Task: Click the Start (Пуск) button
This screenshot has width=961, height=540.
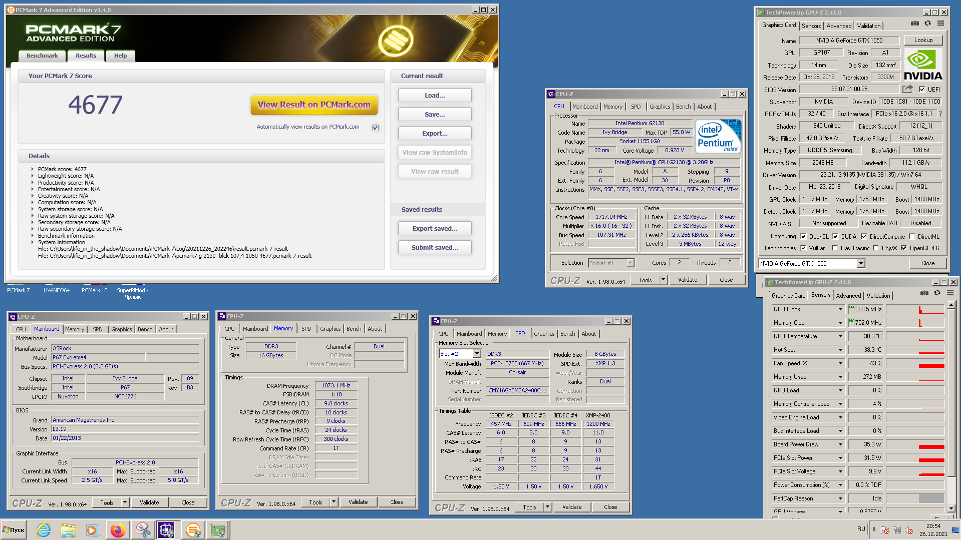Action: point(14,530)
